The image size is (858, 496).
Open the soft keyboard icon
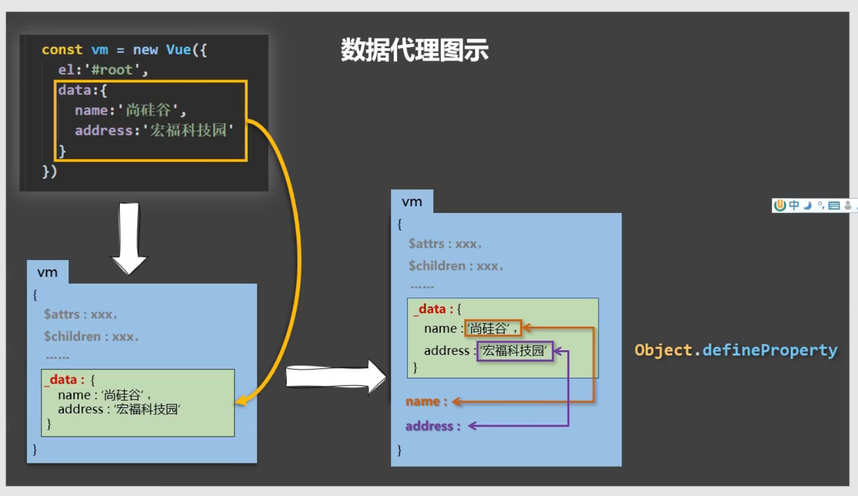coord(834,206)
